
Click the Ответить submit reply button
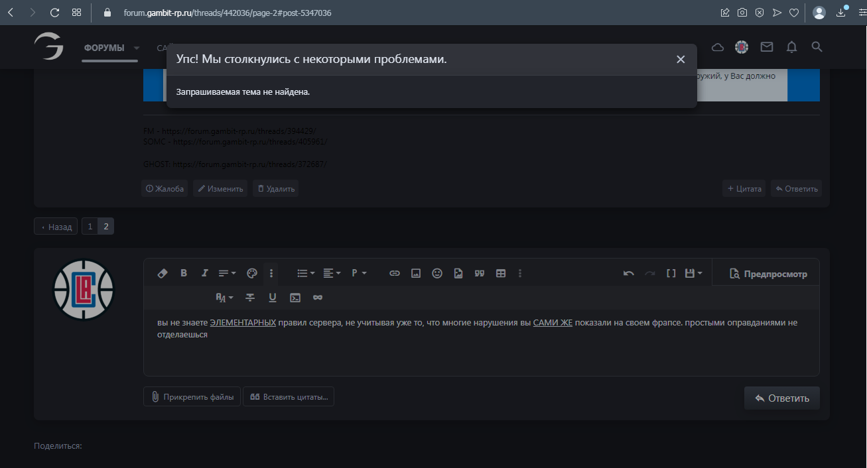pos(781,398)
